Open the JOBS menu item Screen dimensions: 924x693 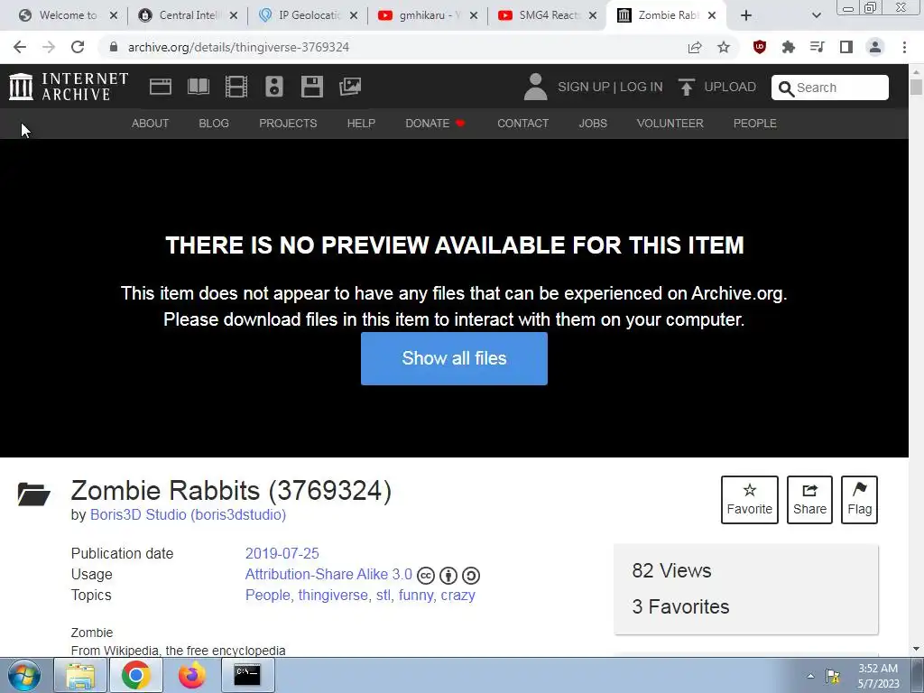593,123
